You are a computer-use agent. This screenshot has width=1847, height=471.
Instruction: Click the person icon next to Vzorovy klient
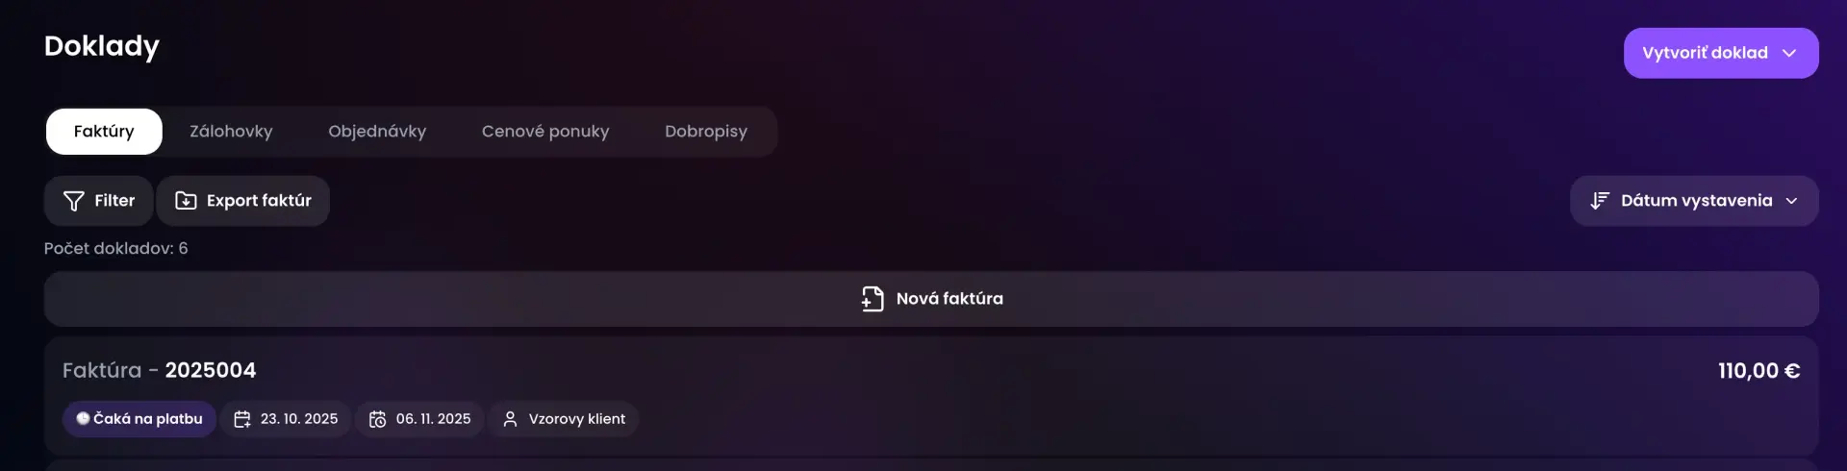[511, 419]
